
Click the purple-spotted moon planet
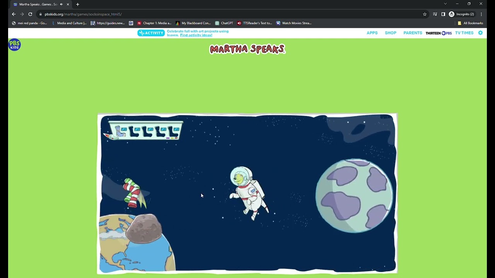pyautogui.click(x=355, y=195)
